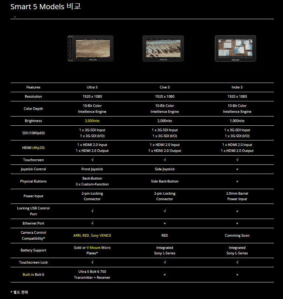Viewport: 283px width, 299px height.
Task: Click "2.0mm Barrel Power Input" cell
Action: pos(237,196)
